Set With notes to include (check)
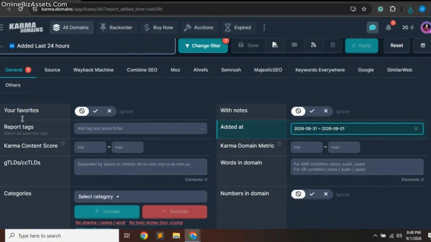The image size is (431, 242). click(312, 111)
